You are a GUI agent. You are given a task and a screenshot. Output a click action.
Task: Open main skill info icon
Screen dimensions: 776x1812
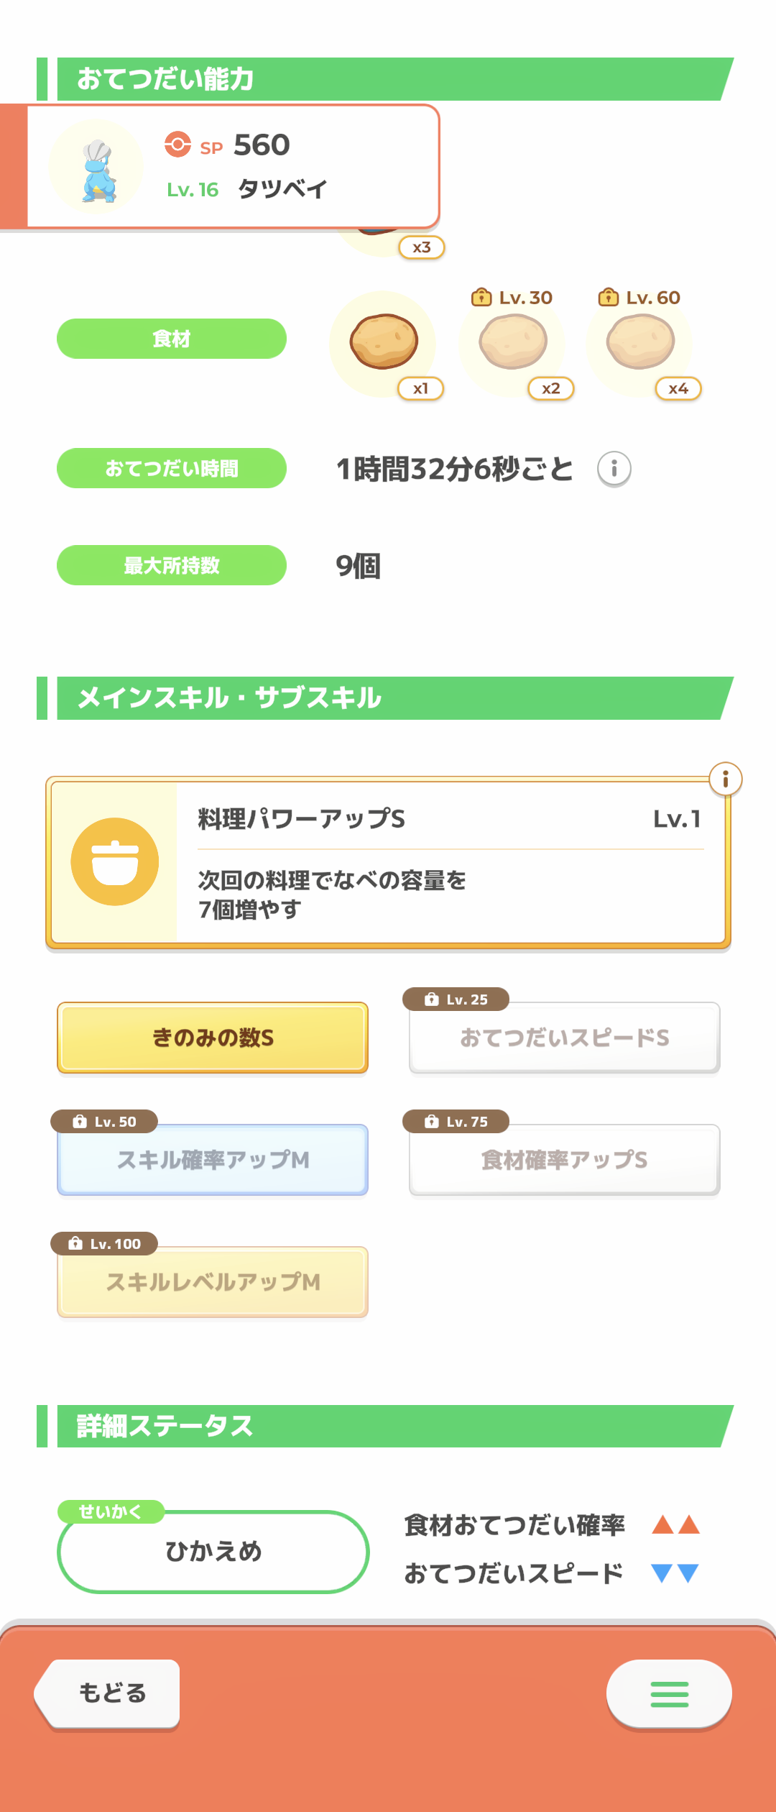click(x=725, y=779)
